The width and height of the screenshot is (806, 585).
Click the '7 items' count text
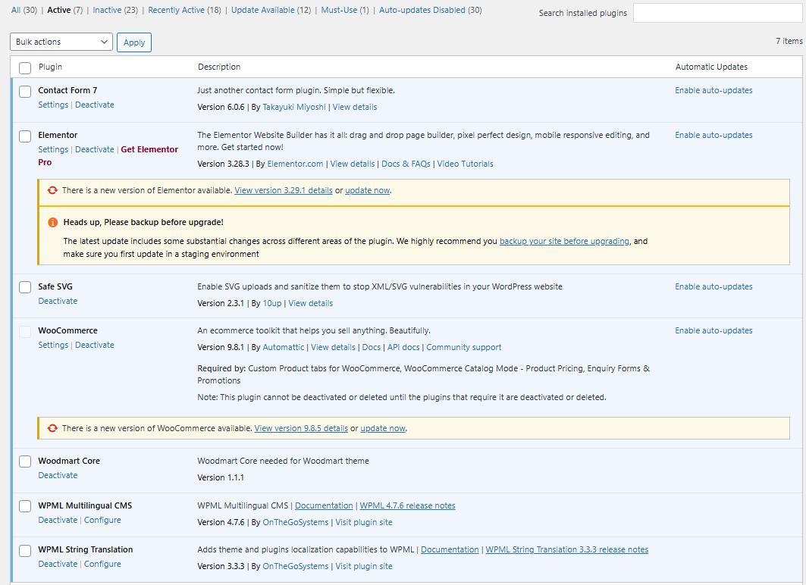click(x=789, y=41)
